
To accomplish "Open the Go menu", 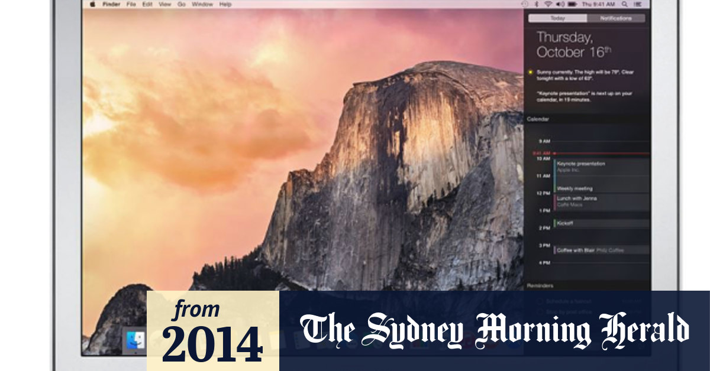I will tap(180, 5).
